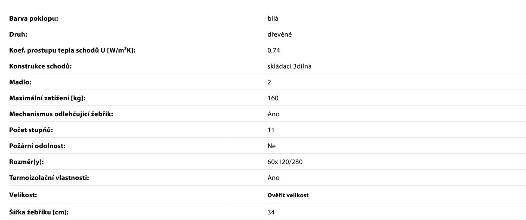Click the dřevěné value

pyautogui.click(x=280, y=34)
